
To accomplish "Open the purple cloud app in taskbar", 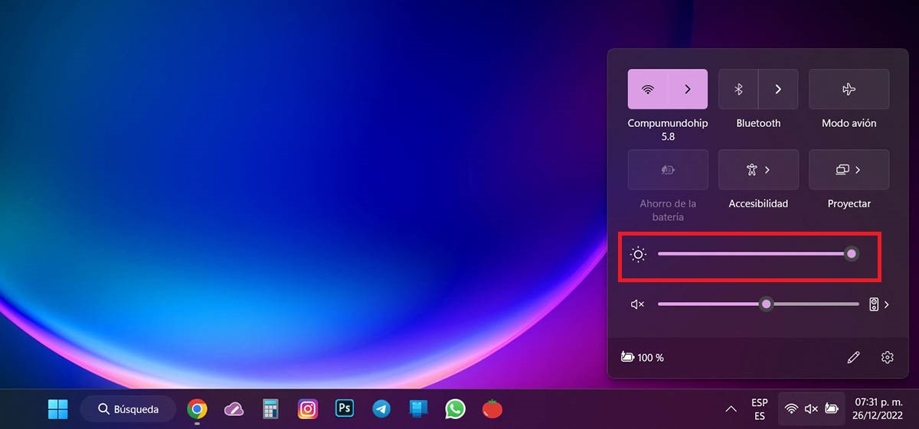I will pos(234,409).
